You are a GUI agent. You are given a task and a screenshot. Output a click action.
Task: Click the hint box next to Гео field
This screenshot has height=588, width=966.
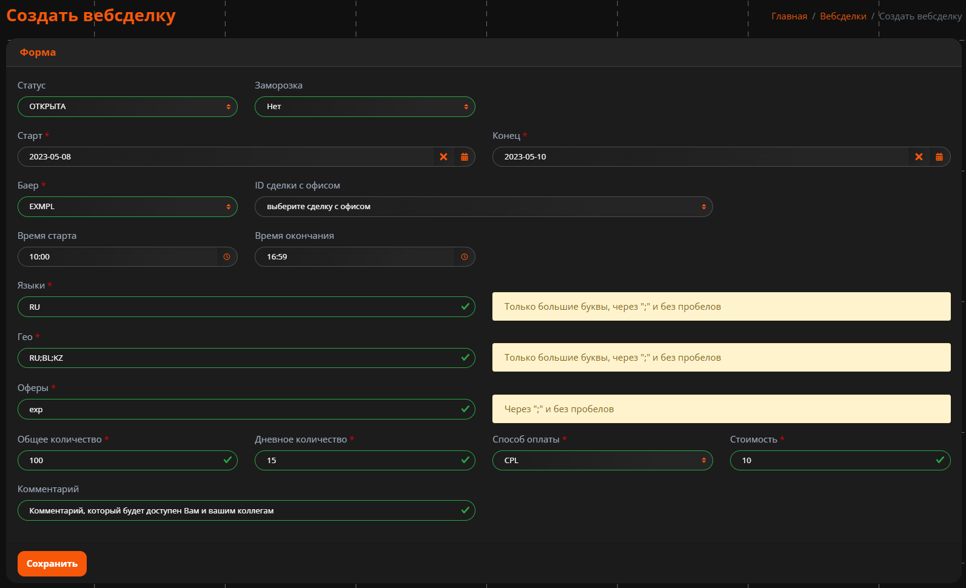point(722,358)
